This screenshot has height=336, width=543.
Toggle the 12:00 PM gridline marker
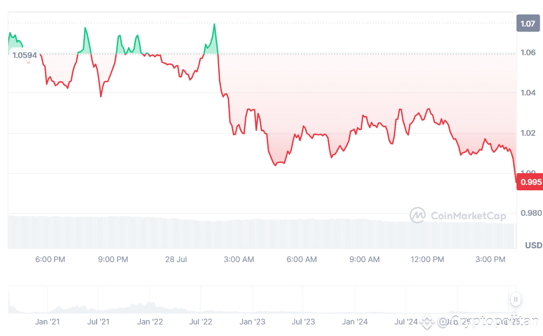(427, 259)
